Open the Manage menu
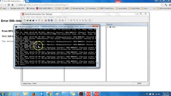The width and height of the screenshot is (171, 96). (39, 17)
